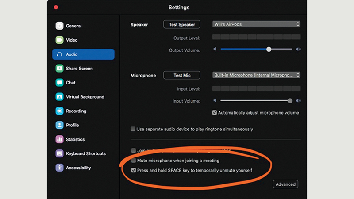Viewport: 354px width, 199px height.
Task: Open Virtual Background icon in sidebar
Action: pyautogui.click(x=59, y=97)
